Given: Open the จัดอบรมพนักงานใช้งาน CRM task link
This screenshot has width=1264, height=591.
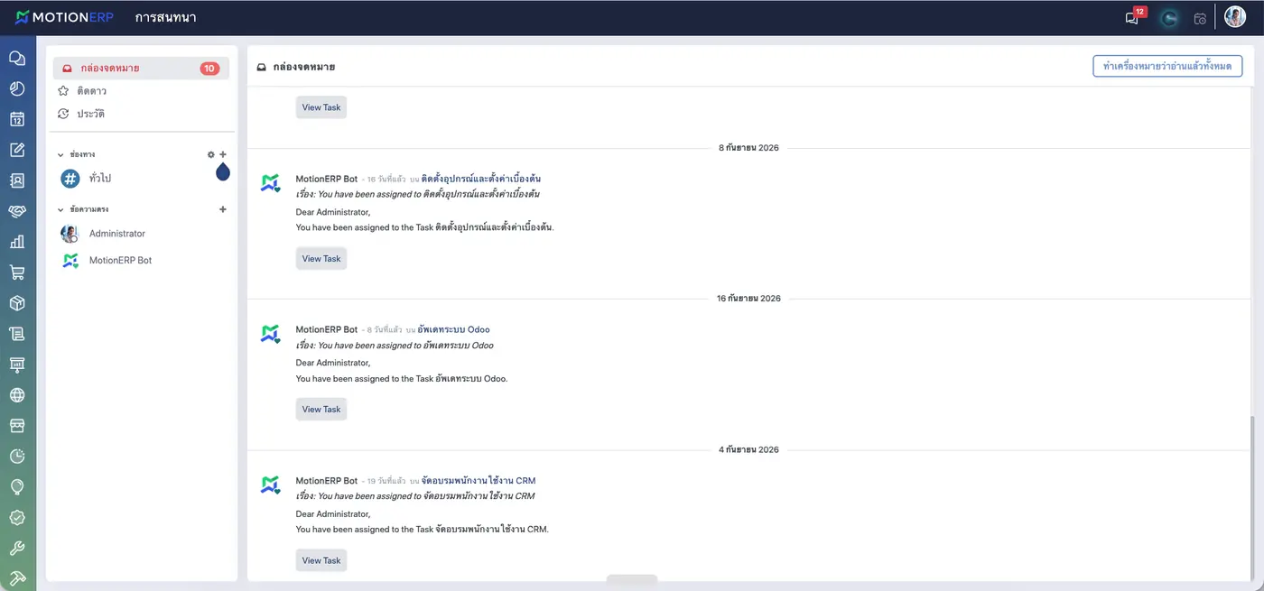Looking at the screenshot, I should coord(479,481).
